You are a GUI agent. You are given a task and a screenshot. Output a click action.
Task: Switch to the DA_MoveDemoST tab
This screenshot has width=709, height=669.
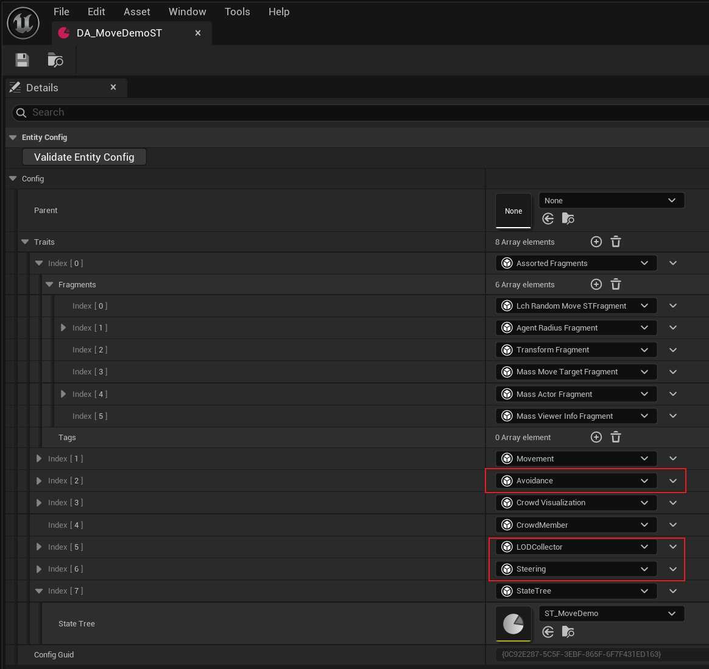(119, 33)
